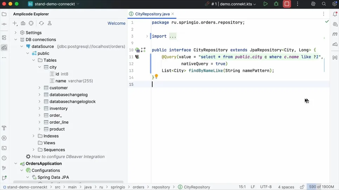339x190 pixels.
Task: Click the gutter icon on line 11
Action: pos(137,57)
